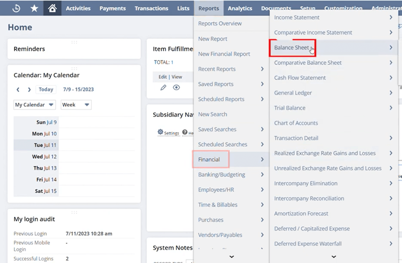402x263 pixels.
Task: Open the Week view dropdown
Action: (76, 105)
